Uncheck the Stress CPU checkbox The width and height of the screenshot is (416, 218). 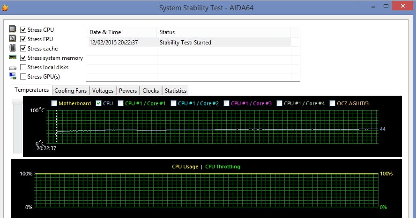point(23,29)
